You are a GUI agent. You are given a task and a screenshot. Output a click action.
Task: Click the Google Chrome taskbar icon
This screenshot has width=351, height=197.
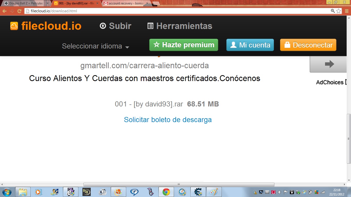pyautogui.click(x=166, y=192)
